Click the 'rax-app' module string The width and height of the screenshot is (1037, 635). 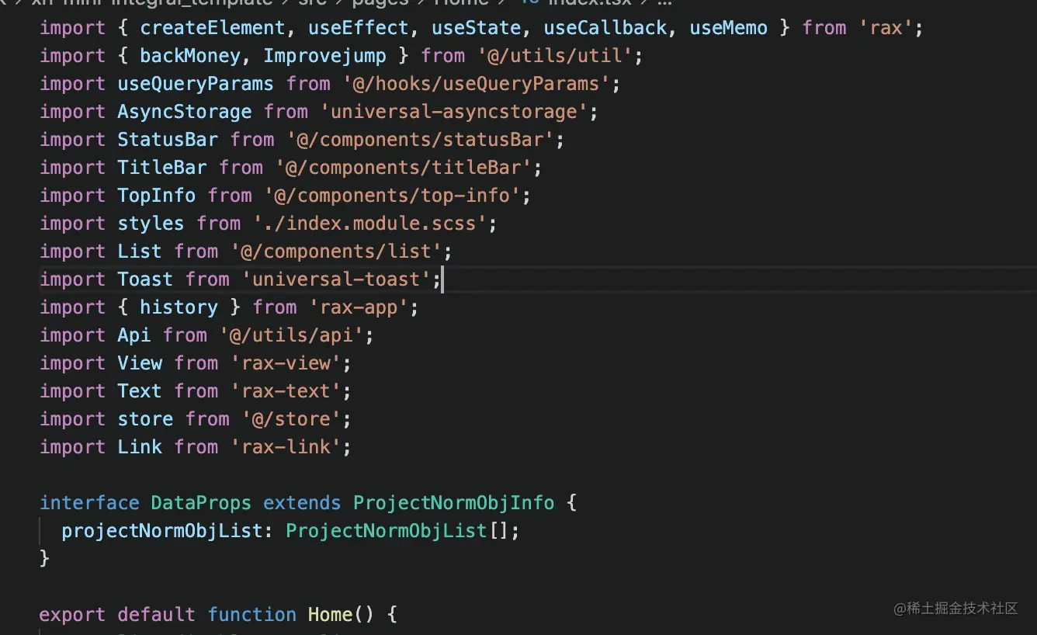359,307
